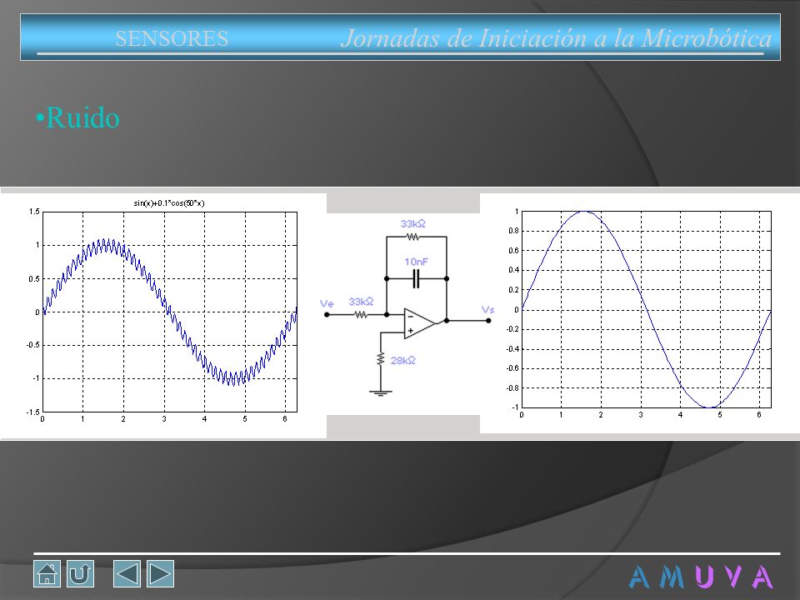800x600 pixels.
Task: Click the op-amp triangle symbol
Action: coord(420,323)
